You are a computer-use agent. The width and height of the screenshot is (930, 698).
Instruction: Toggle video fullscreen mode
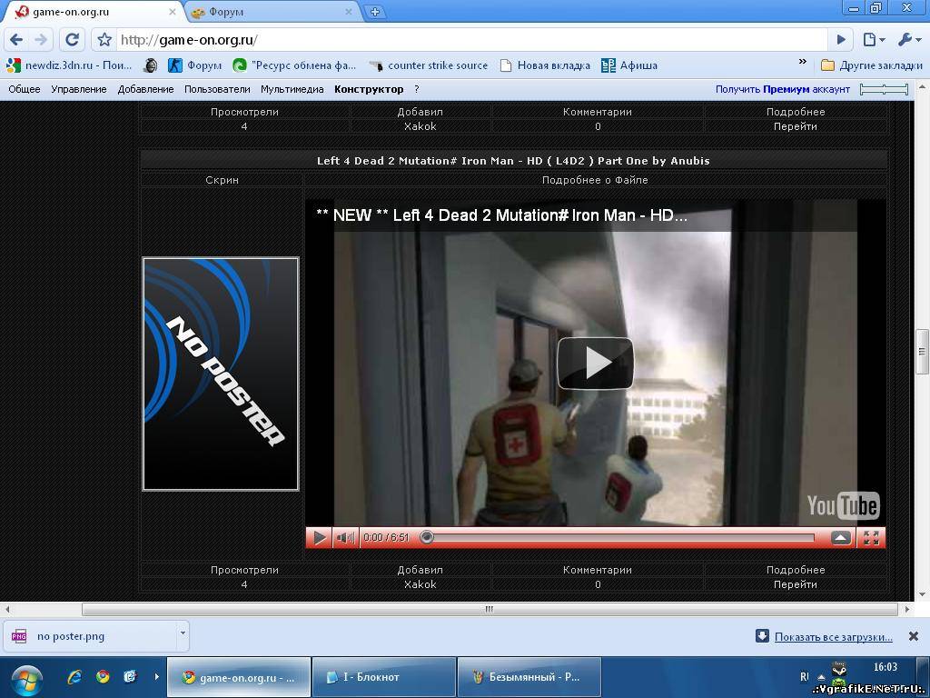pos(871,538)
